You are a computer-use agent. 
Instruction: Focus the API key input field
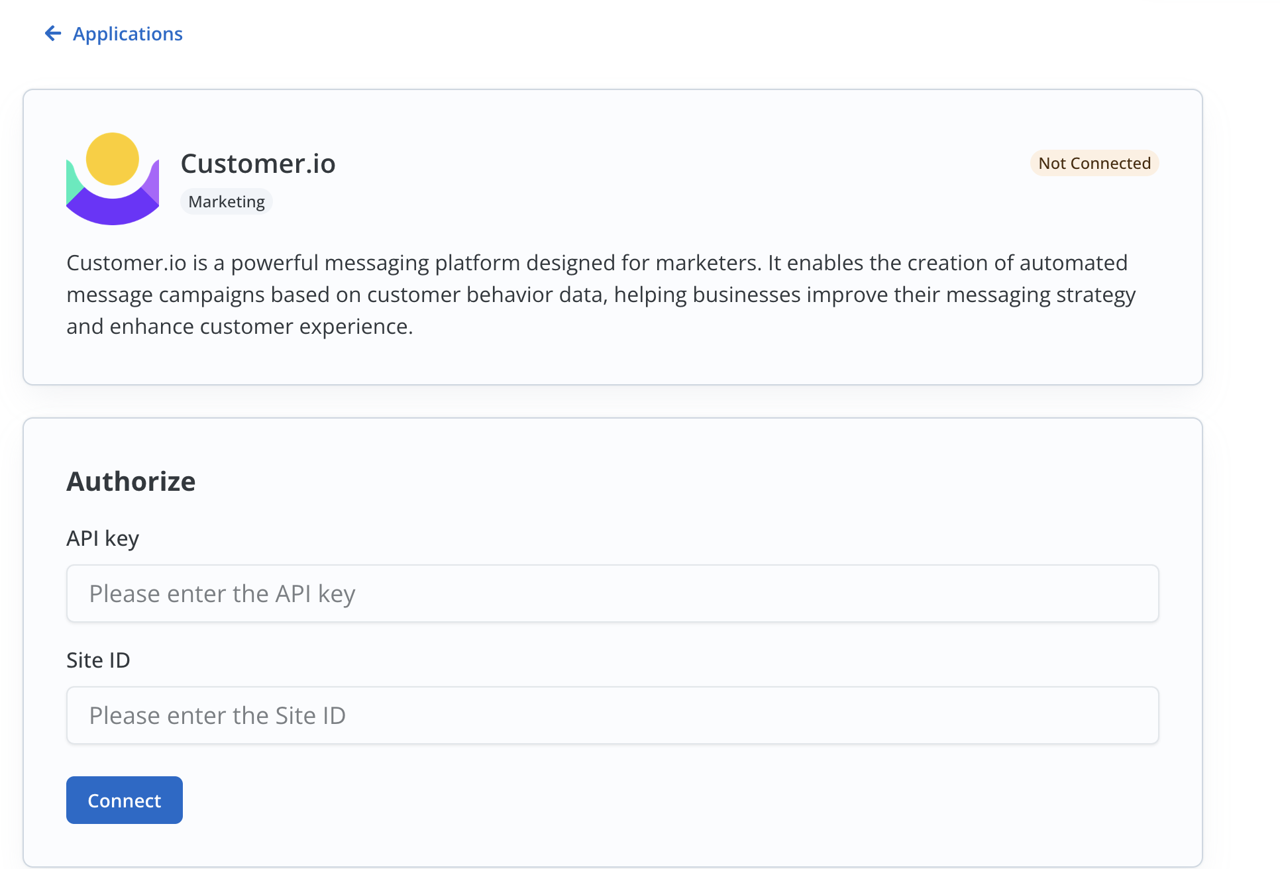pyautogui.click(x=612, y=593)
